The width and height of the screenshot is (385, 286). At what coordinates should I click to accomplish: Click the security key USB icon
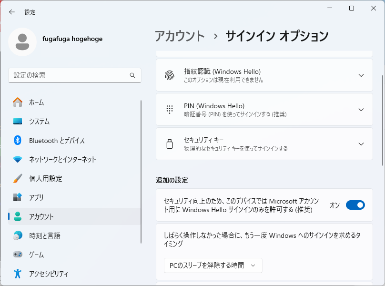[170, 144]
